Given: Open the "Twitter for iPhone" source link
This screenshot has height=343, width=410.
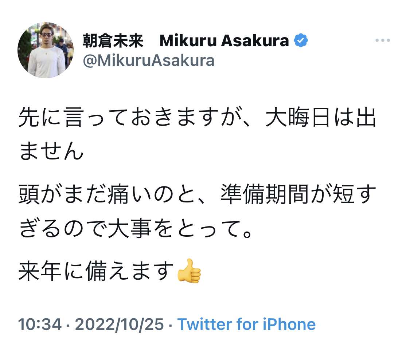Looking at the screenshot, I should tap(246, 324).
